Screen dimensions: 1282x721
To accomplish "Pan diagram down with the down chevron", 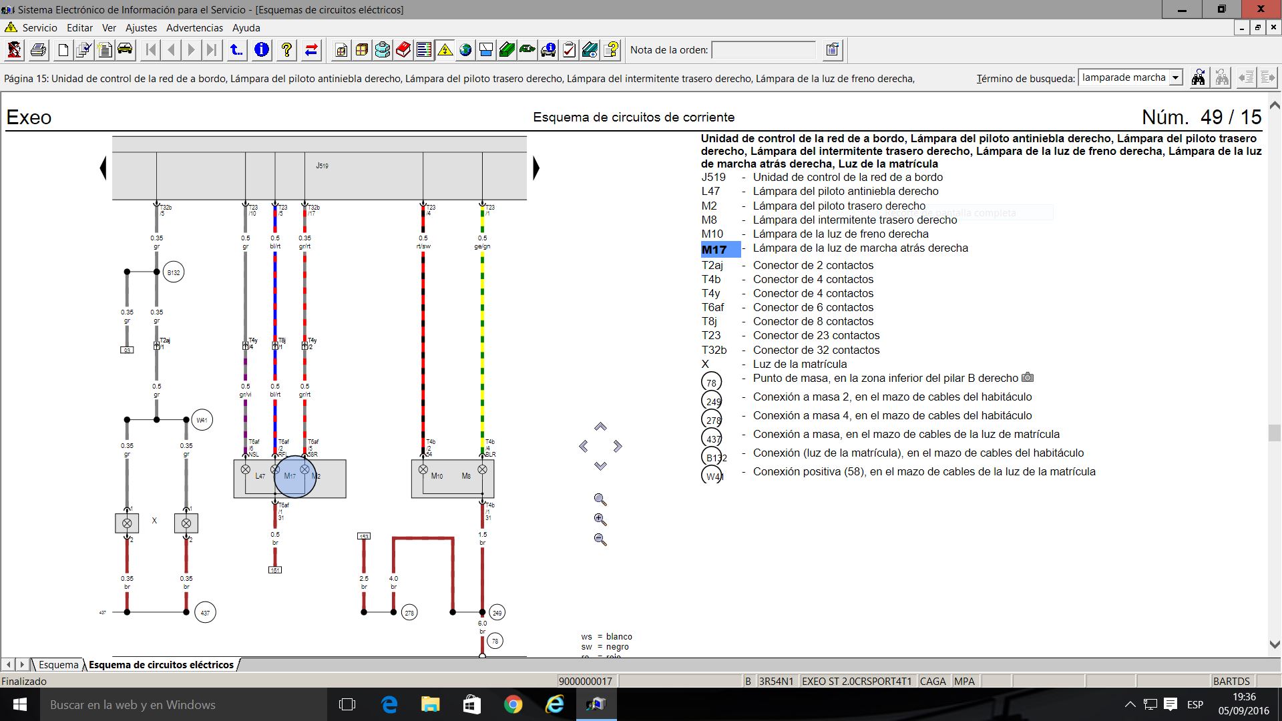I will 600,466.
